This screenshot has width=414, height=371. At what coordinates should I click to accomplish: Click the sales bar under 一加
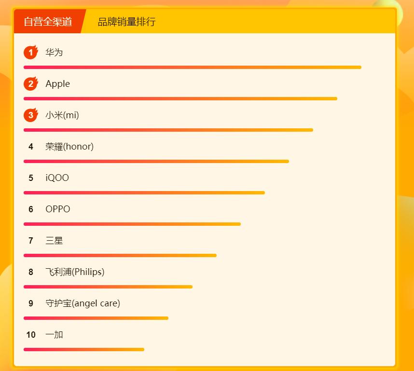click(83, 349)
